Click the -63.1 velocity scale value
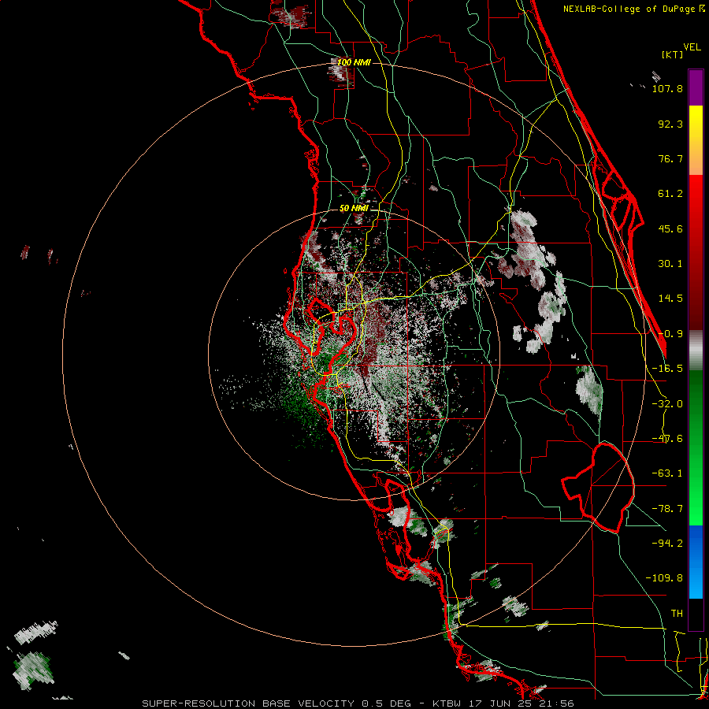The height and width of the screenshot is (709, 709). (x=667, y=473)
